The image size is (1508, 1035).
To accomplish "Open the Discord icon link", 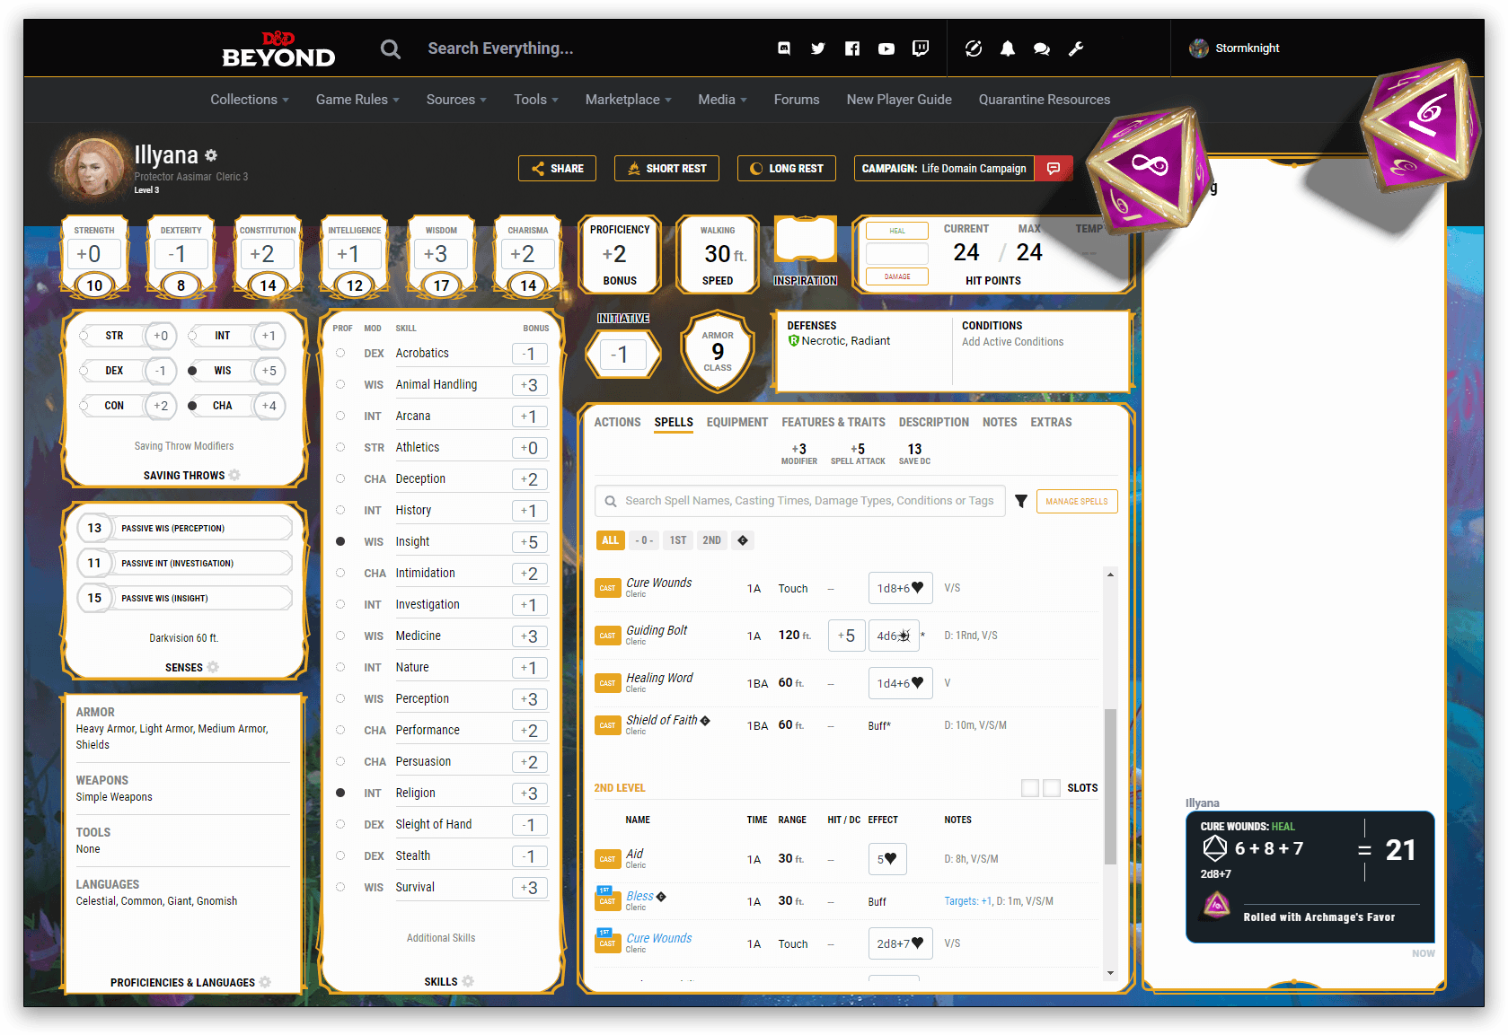I will (784, 48).
